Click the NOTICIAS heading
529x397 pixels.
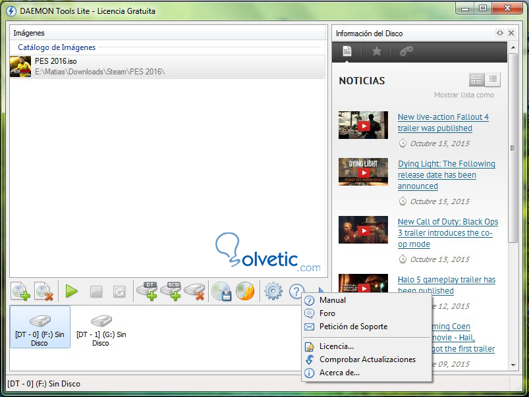[362, 81]
